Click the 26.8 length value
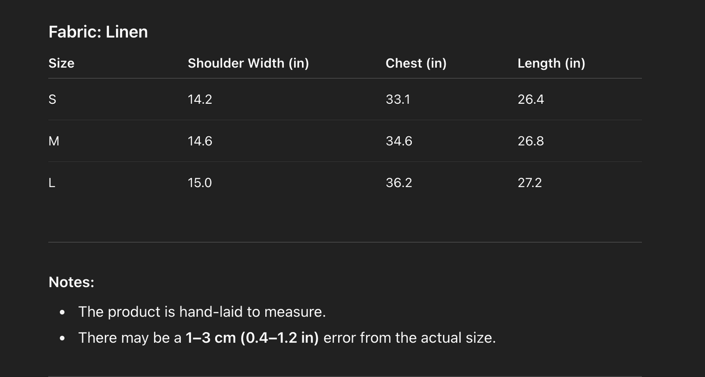Screen dimensions: 705x377 pyautogui.click(x=530, y=141)
